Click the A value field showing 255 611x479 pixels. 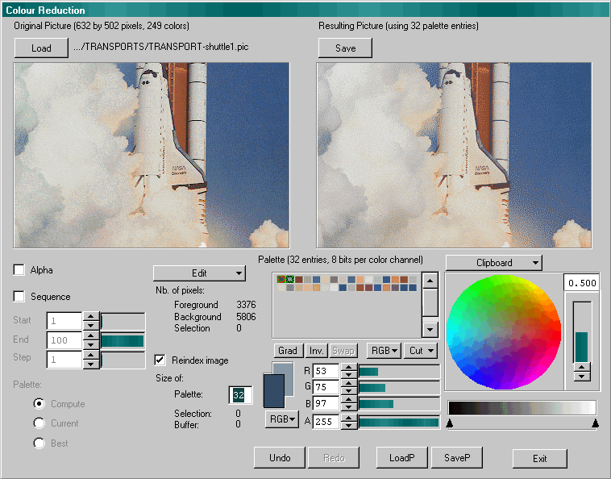(x=326, y=422)
